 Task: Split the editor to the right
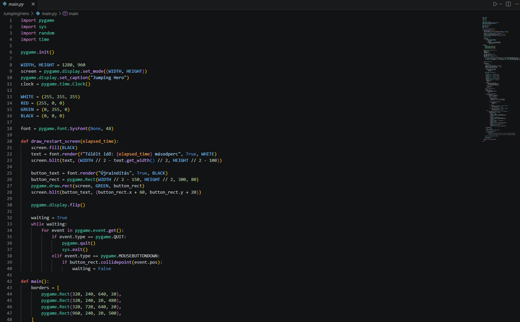click(x=508, y=4)
